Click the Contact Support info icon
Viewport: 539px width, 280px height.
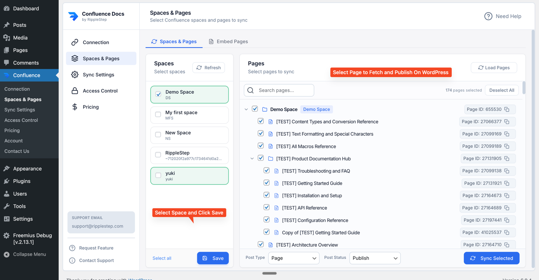pyautogui.click(x=72, y=260)
